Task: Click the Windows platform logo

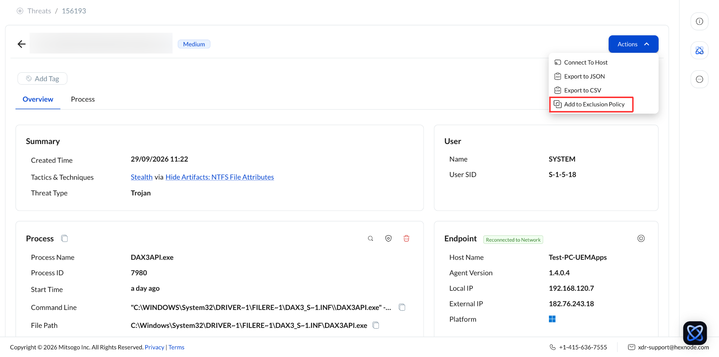Action: [x=552, y=319]
